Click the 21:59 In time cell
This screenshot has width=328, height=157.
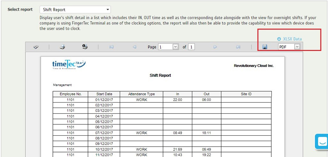tap(178, 149)
